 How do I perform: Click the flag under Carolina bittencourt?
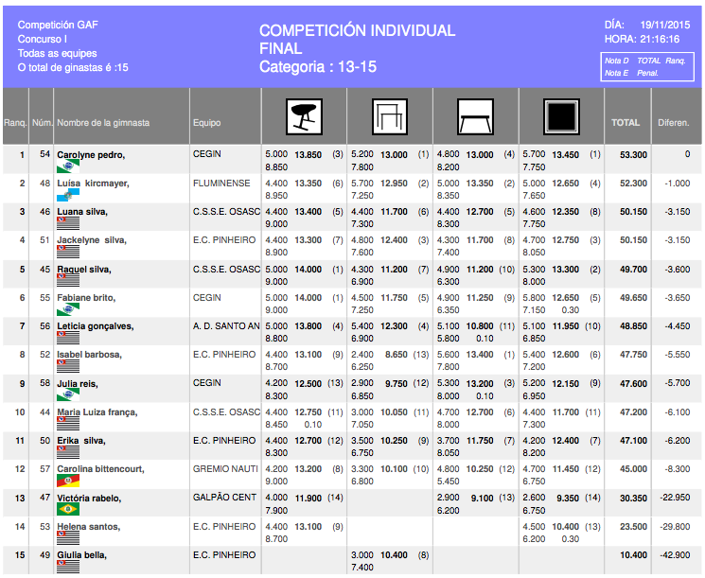pos(68,481)
